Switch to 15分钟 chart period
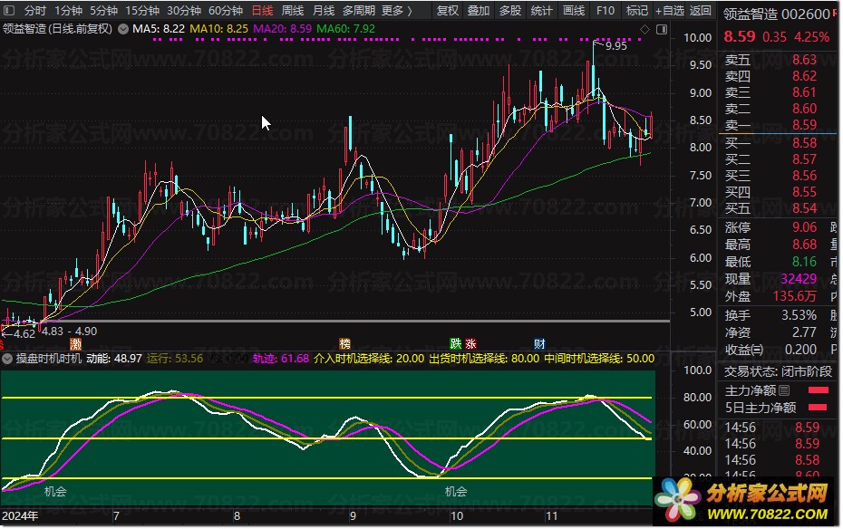This screenshot has width=843, height=529. click(x=142, y=10)
